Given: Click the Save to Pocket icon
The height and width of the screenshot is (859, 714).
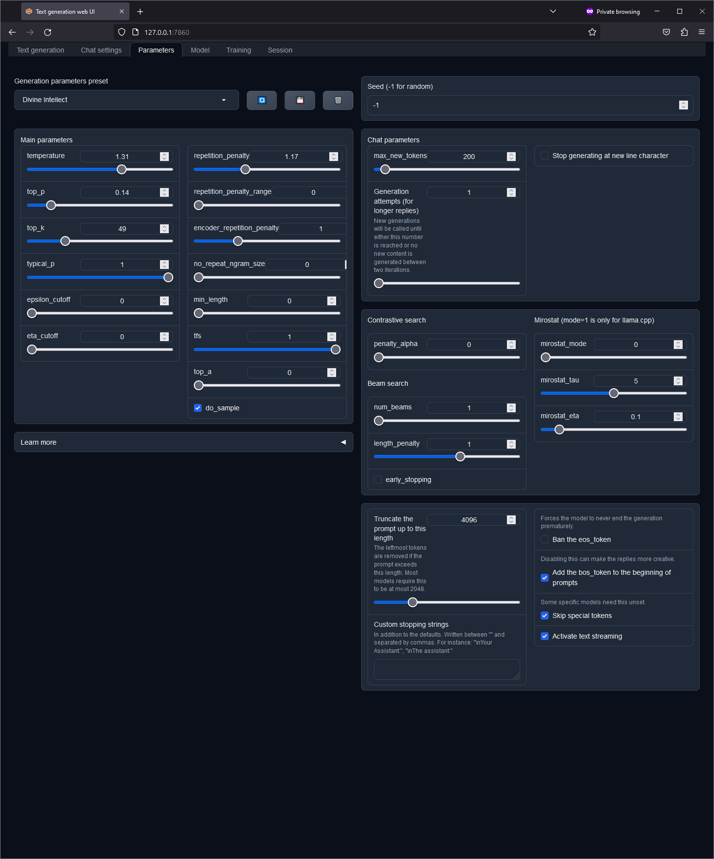Looking at the screenshot, I should point(666,32).
